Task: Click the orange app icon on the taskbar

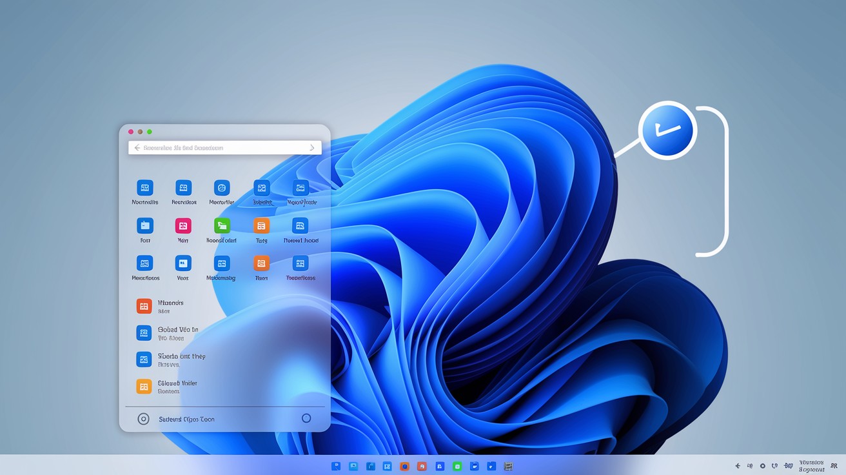Action: (406, 465)
